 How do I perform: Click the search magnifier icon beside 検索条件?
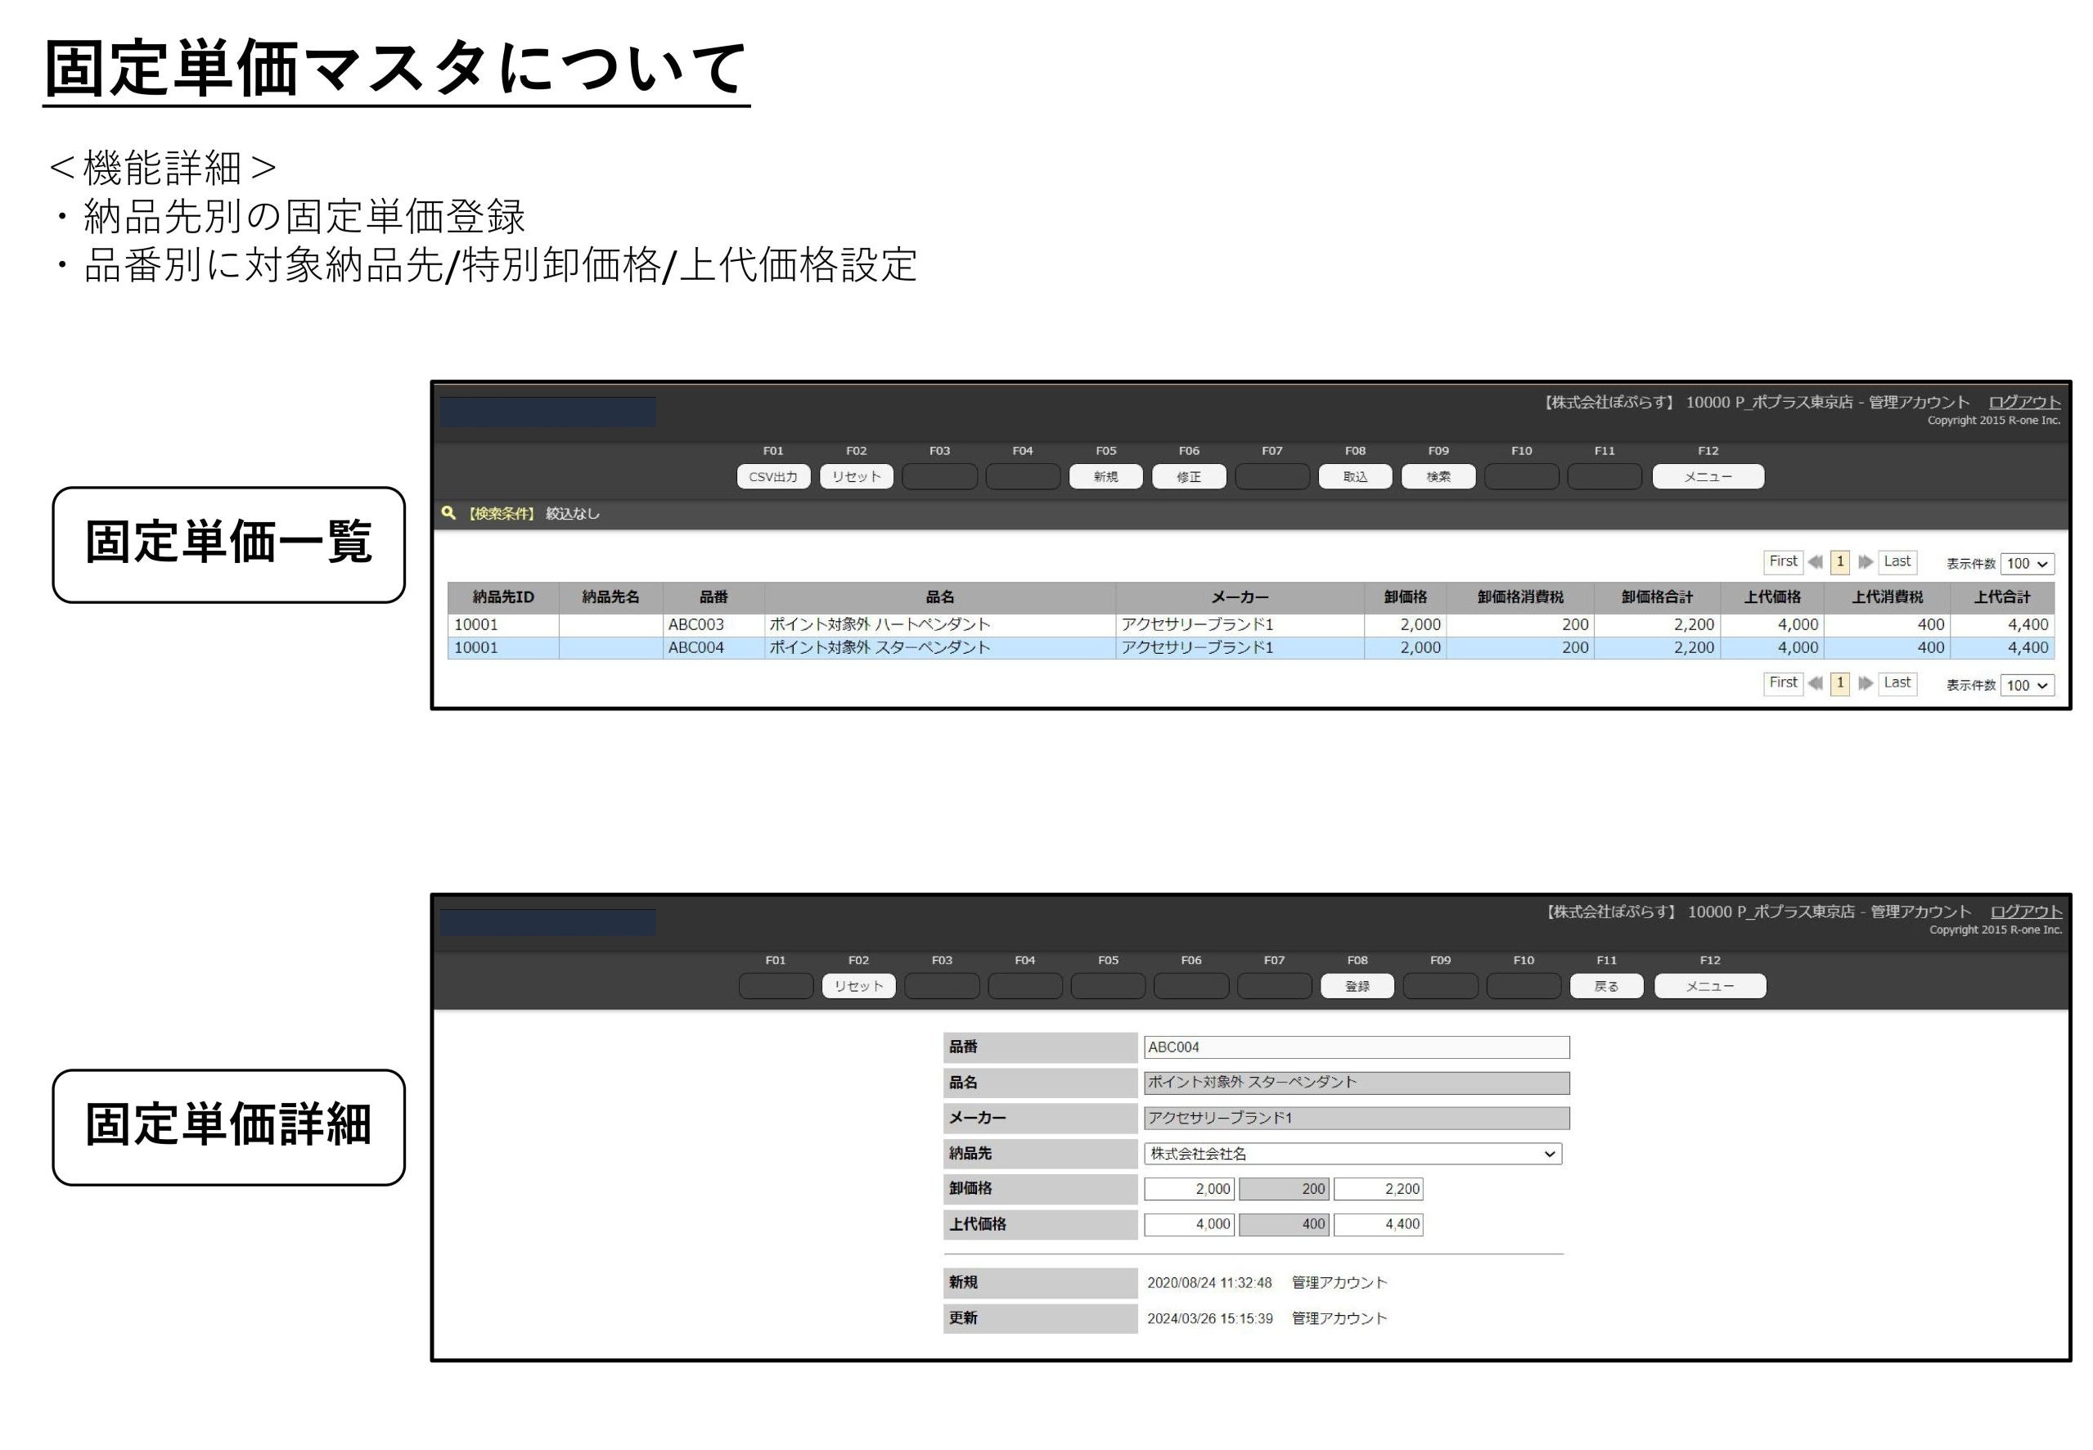click(448, 512)
